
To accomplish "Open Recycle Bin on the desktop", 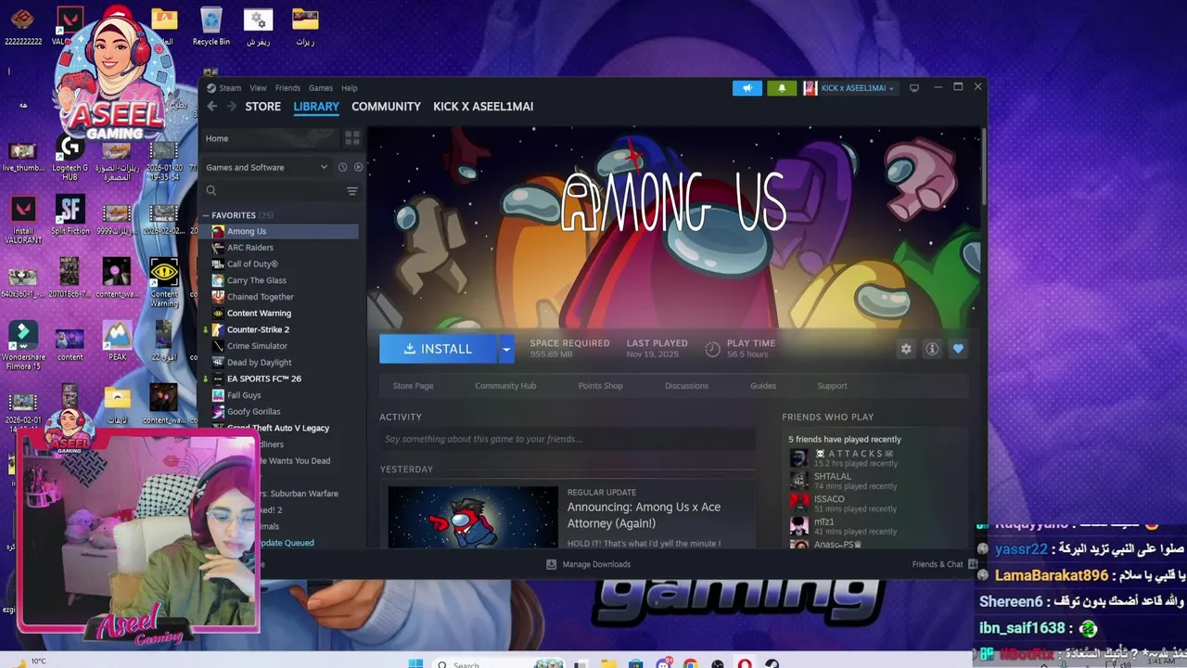I will coord(211,27).
